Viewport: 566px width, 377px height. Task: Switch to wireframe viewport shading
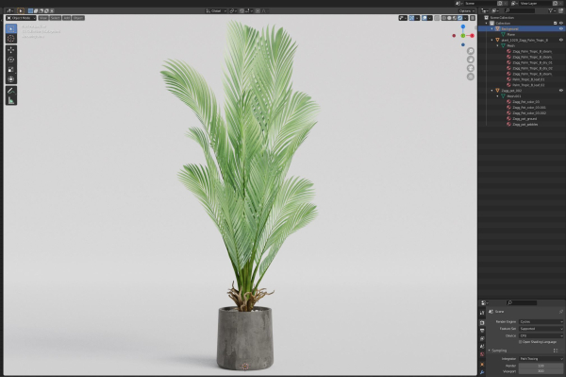point(443,18)
